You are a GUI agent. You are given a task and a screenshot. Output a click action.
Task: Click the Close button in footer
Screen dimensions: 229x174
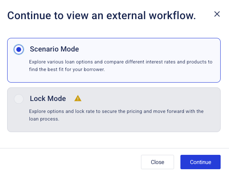pyautogui.click(x=157, y=162)
